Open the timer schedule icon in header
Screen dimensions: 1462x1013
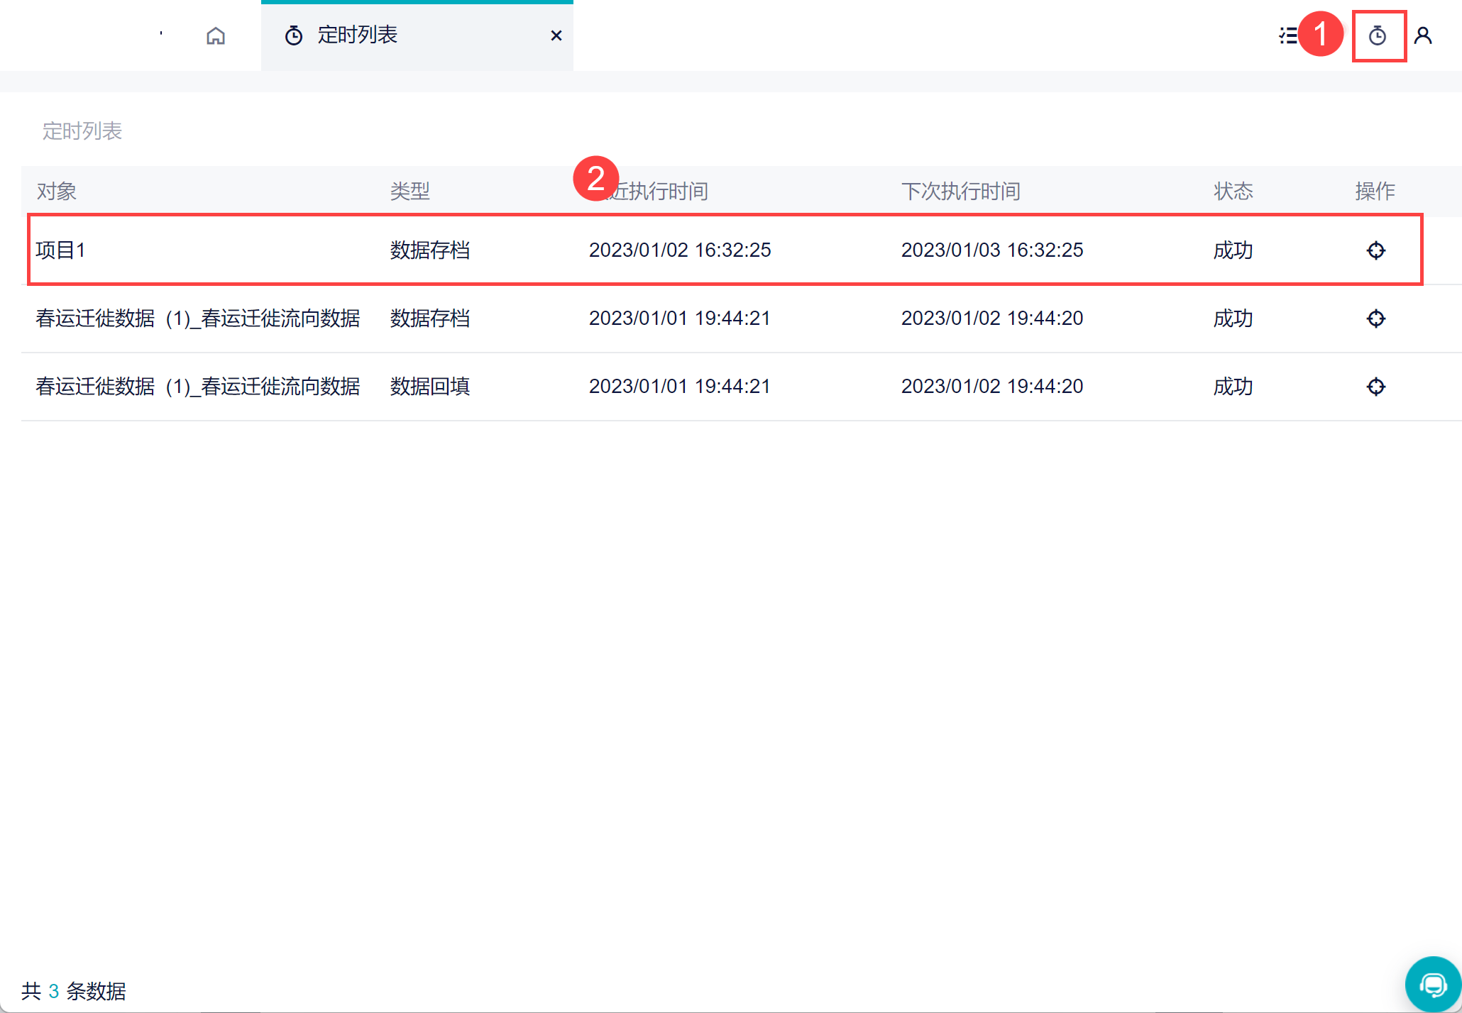coord(1378,35)
